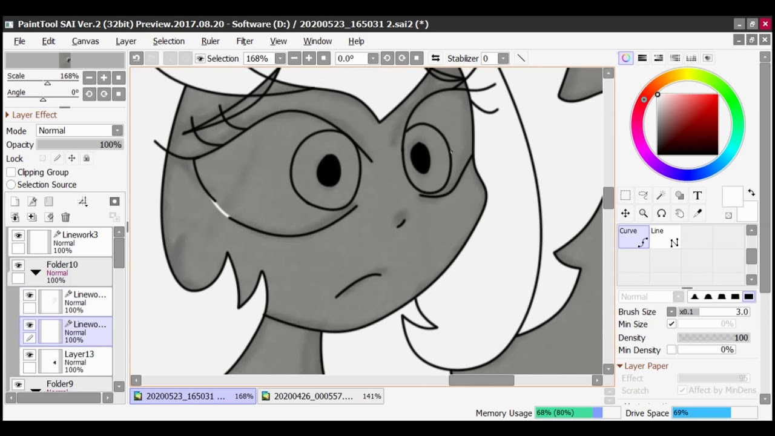Toggle the Min Size checkbox
The image size is (775, 436).
tap(671, 325)
